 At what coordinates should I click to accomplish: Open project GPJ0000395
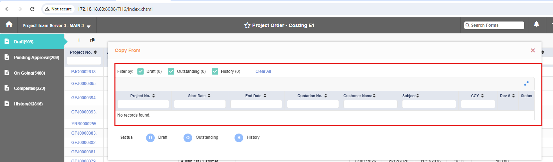(x=84, y=84)
